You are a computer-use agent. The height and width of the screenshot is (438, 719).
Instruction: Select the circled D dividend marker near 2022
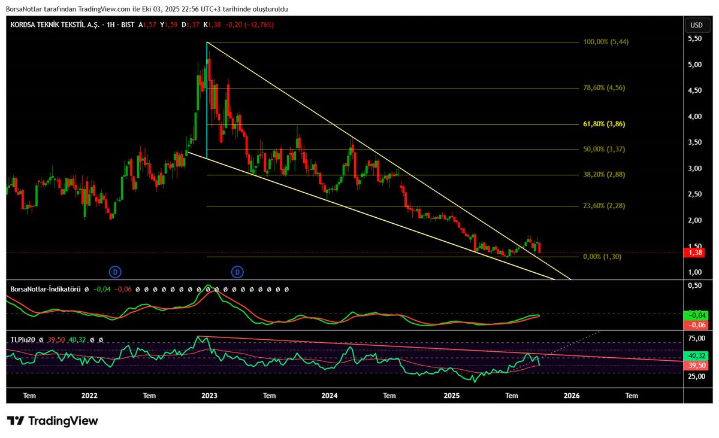pos(114,271)
